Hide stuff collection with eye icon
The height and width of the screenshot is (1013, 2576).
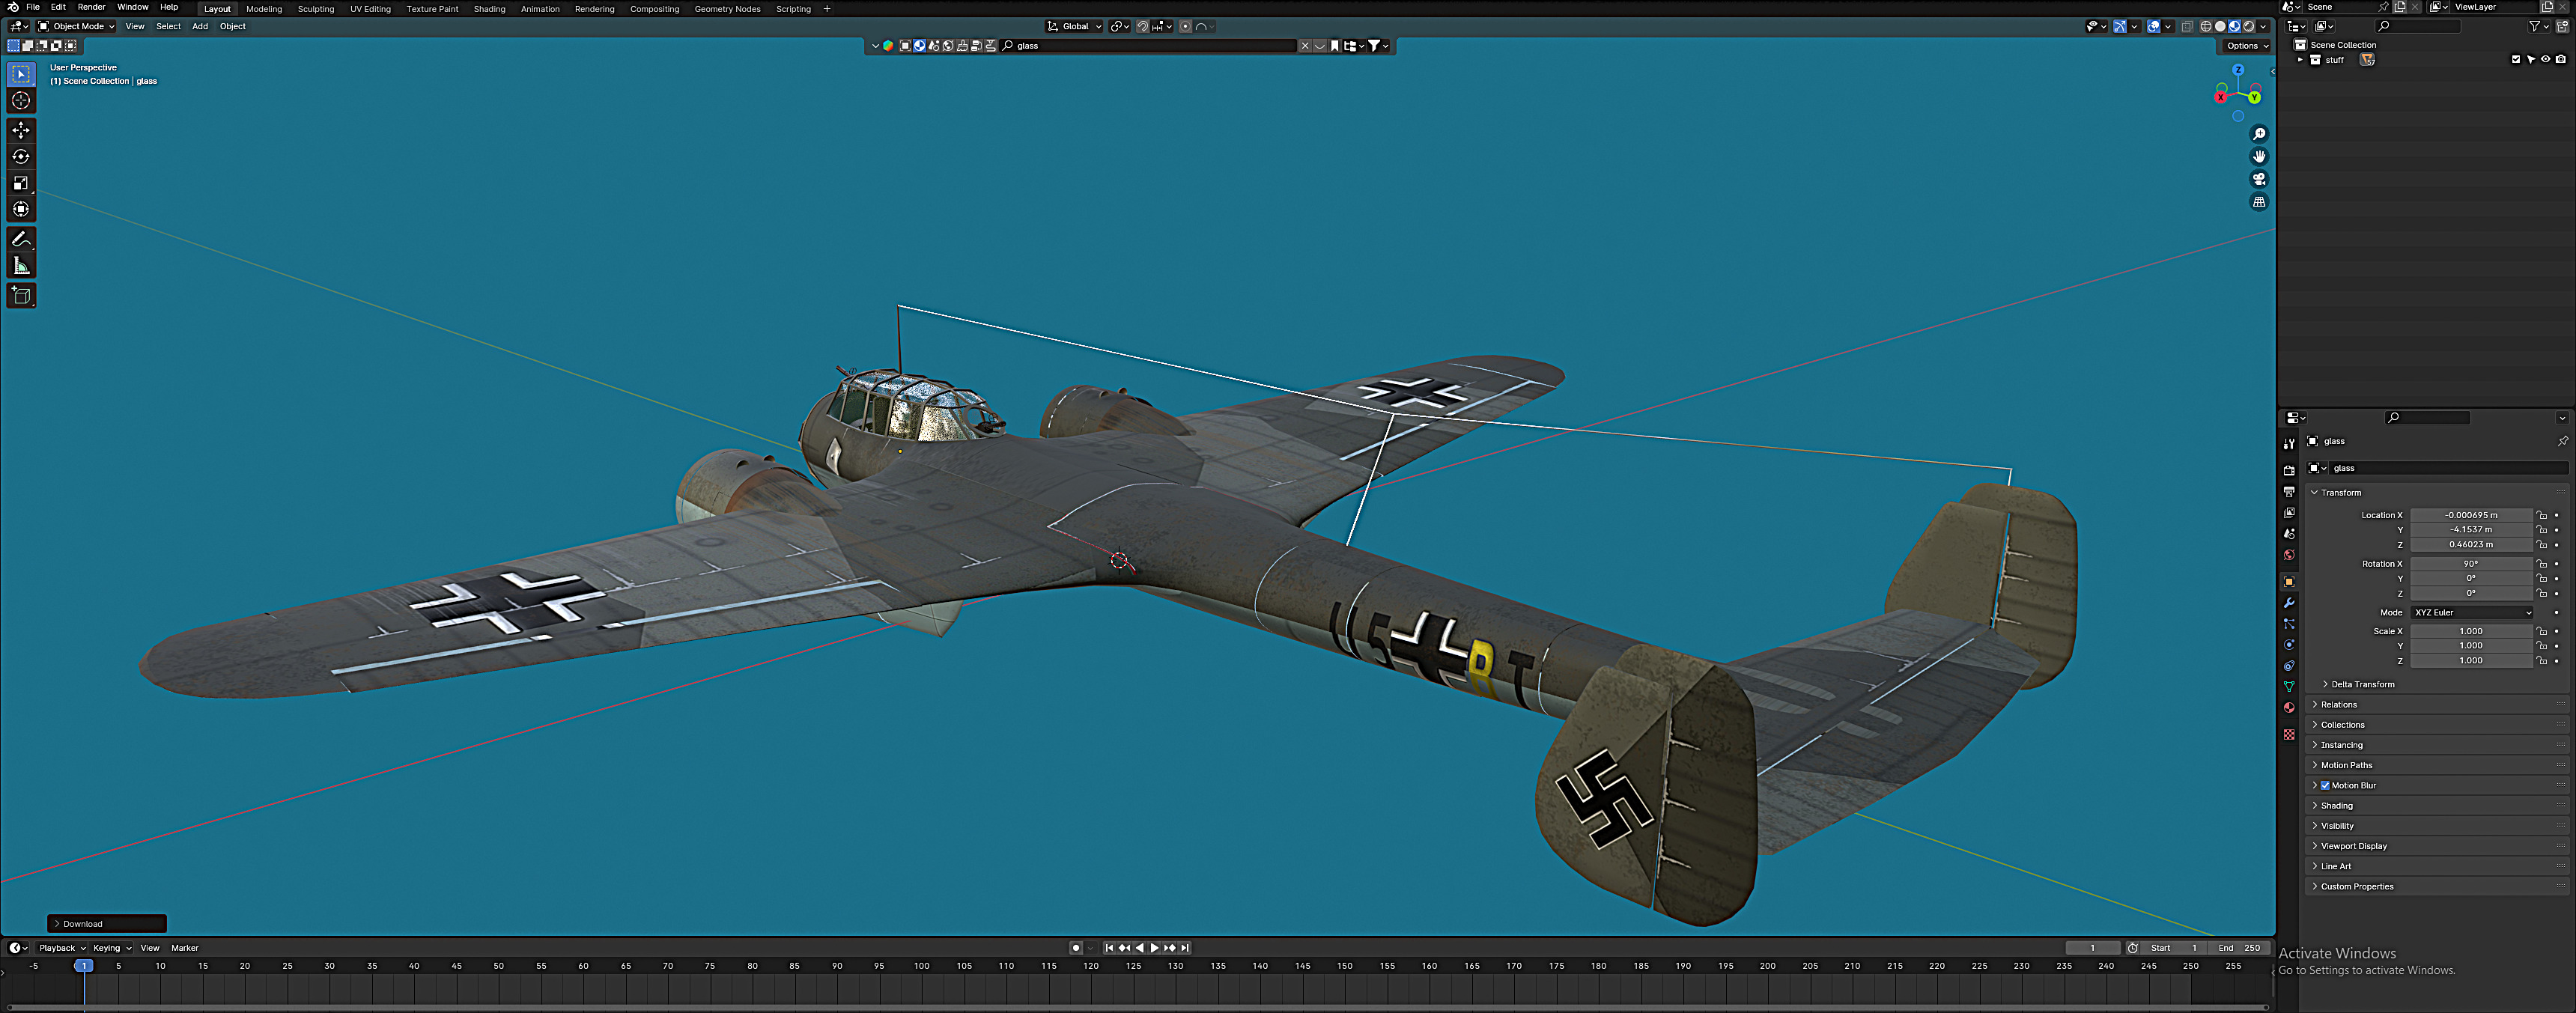point(2546,60)
